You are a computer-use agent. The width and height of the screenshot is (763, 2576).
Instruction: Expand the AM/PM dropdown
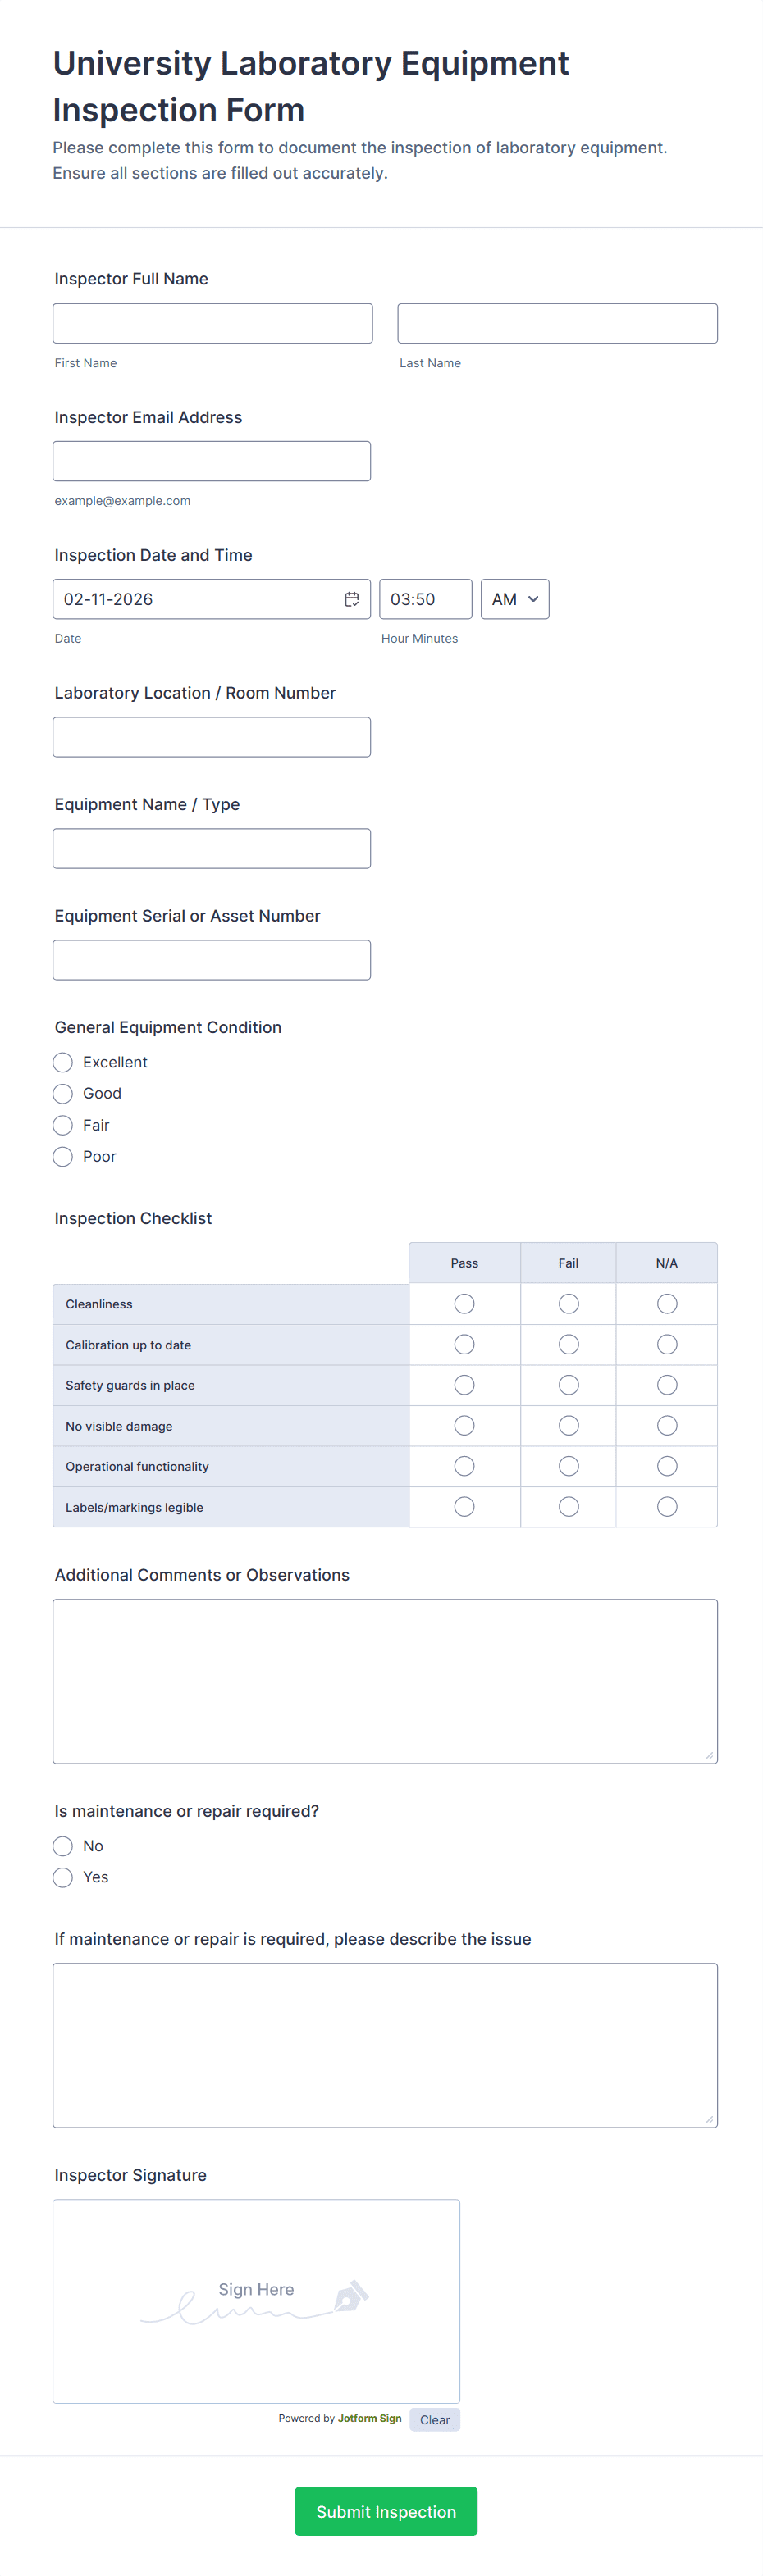click(514, 599)
